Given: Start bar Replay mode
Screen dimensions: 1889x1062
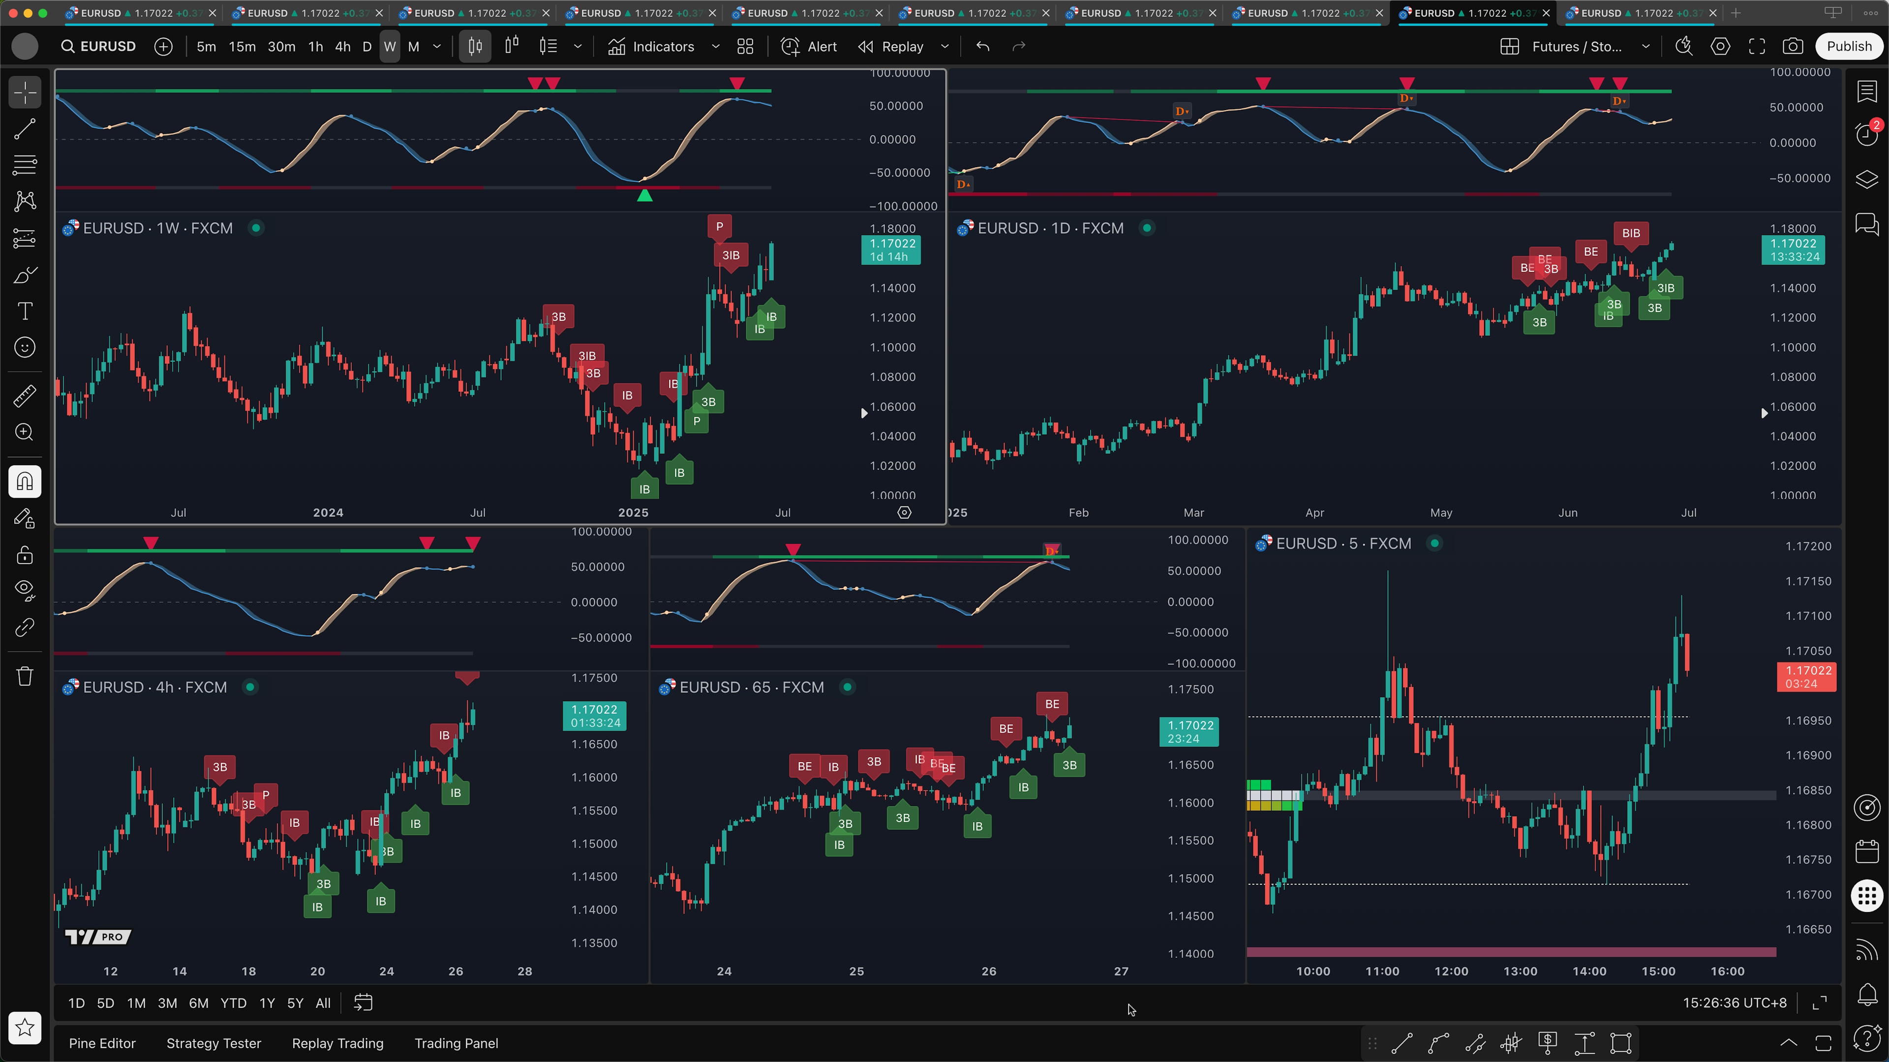Looking at the screenshot, I should tap(891, 46).
